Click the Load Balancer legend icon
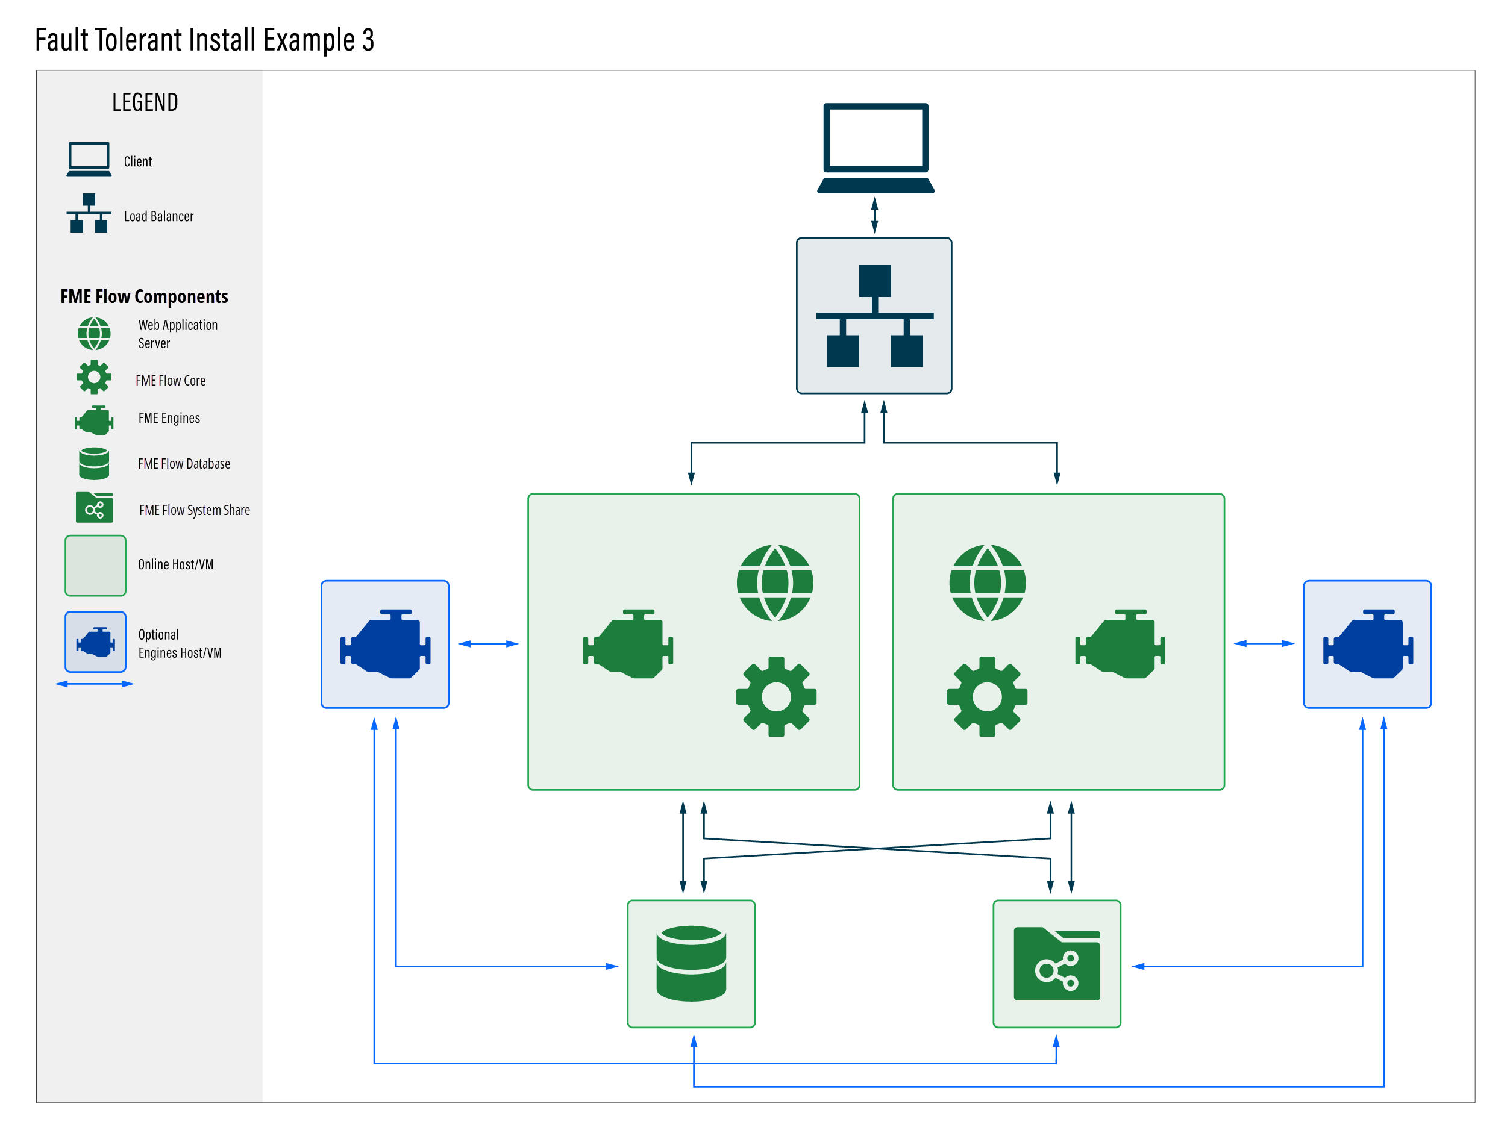 pyautogui.click(x=89, y=213)
